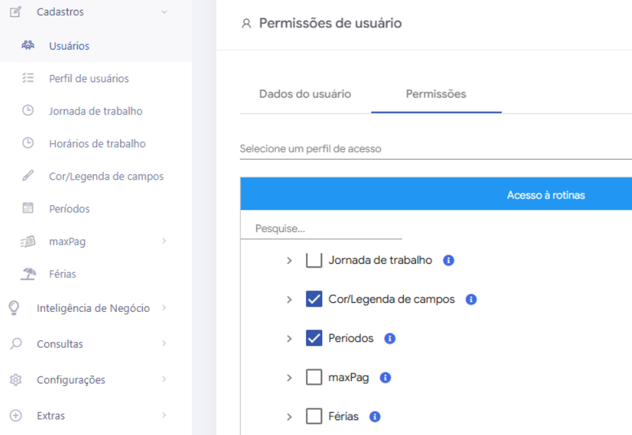Click the Férias beach umbrella icon
Image resolution: width=632 pixels, height=435 pixels.
(x=27, y=274)
